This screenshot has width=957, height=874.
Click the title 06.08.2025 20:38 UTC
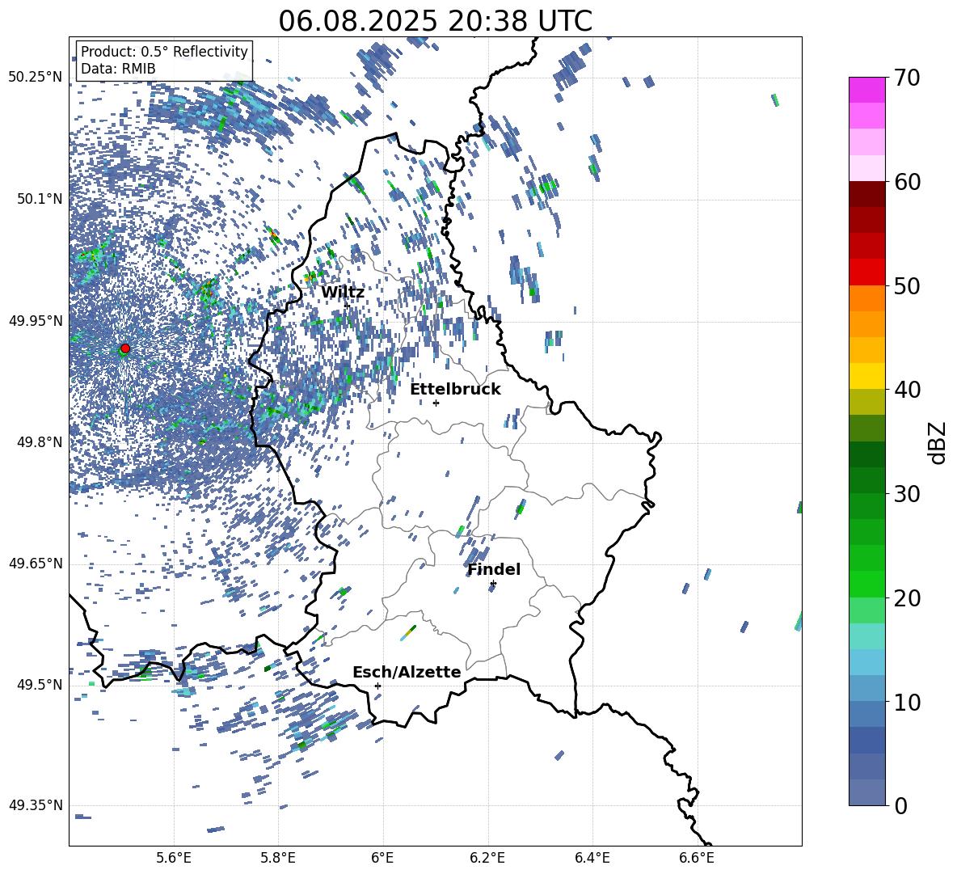[435, 21]
